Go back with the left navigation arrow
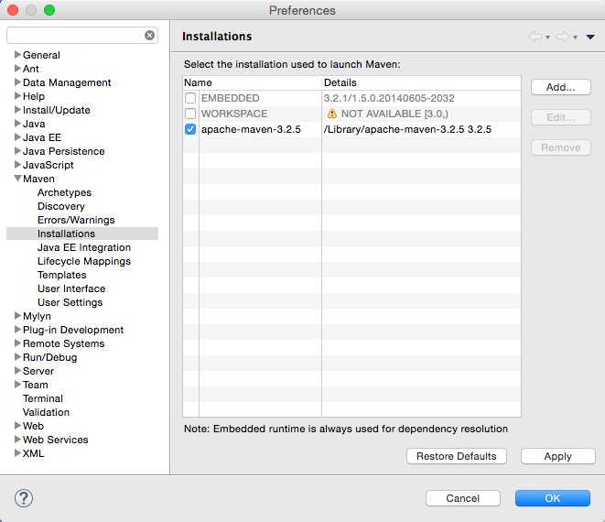The image size is (605, 522). [x=535, y=37]
